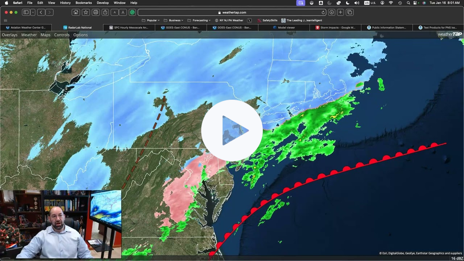The width and height of the screenshot is (464, 261).
Task: Open the Safari downloads icon
Action: point(331,12)
